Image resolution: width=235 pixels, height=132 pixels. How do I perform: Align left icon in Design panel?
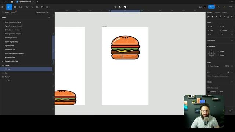click(209, 17)
